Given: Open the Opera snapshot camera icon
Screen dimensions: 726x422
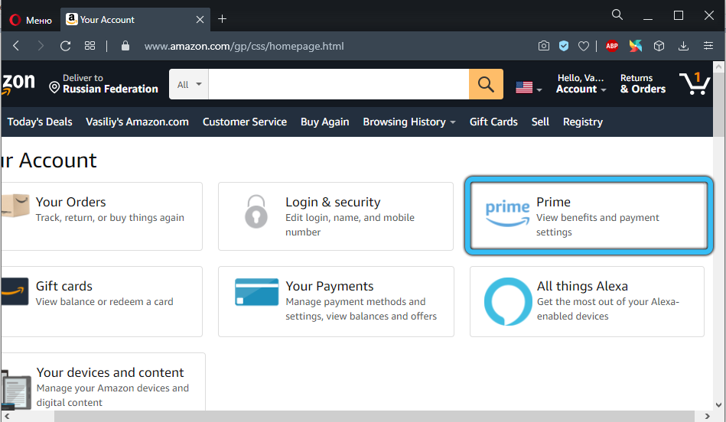Looking at the screenshot, I should point(543,46).
